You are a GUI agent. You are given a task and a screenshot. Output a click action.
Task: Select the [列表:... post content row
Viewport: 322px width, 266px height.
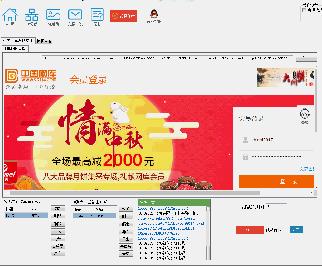tap(26, 216)
